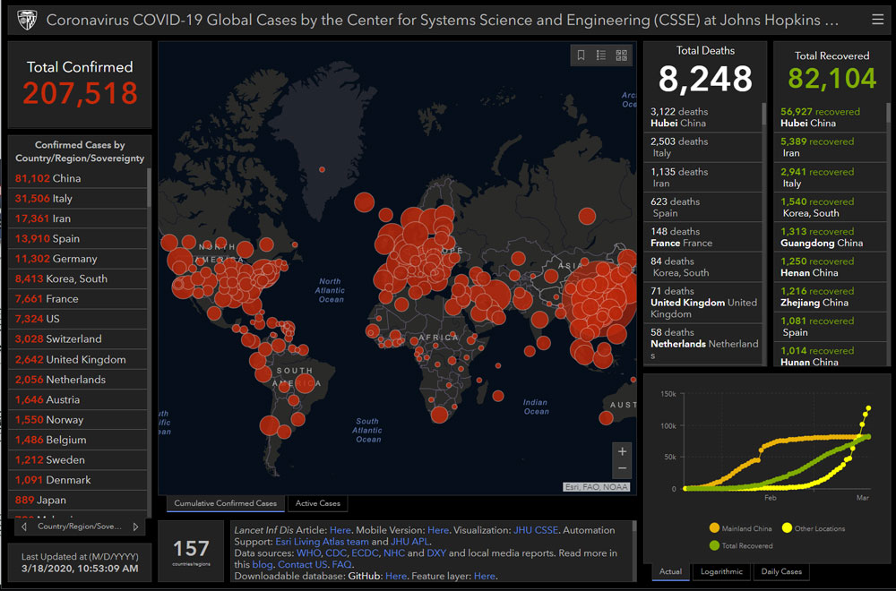Open the Lancet article Here link

point(340,530)
